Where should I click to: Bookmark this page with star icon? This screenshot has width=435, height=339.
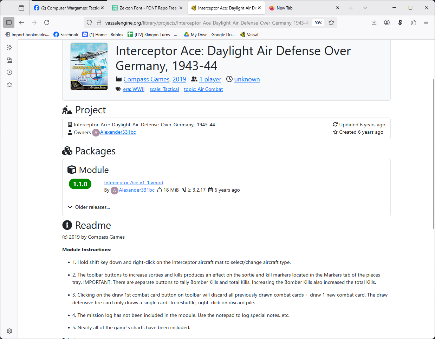pos(331,22)
